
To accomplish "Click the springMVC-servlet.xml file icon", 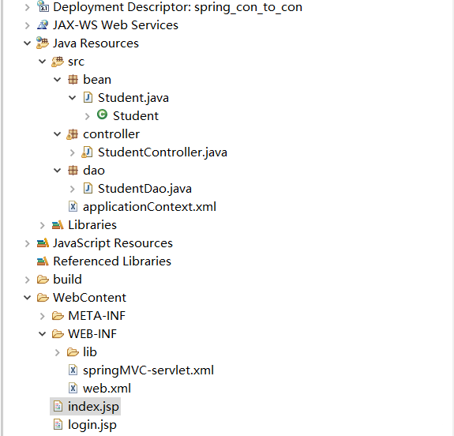I will point(73,370).
